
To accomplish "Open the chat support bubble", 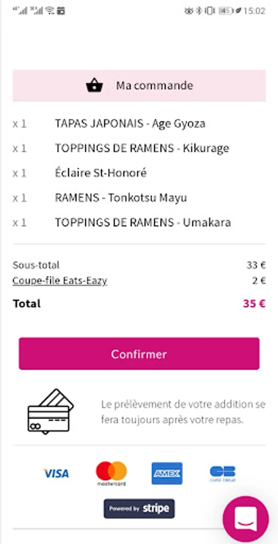I will [246, 519].
